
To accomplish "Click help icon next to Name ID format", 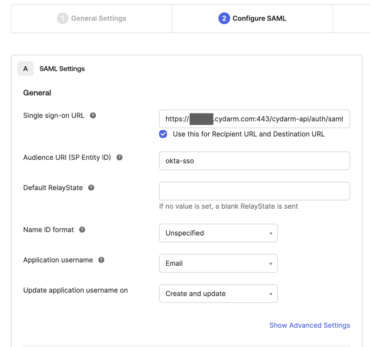I will [82, 230].
